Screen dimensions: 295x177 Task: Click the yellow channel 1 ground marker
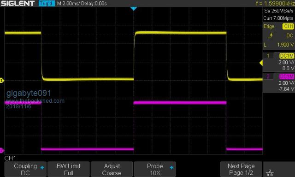(x=2, y=81)
